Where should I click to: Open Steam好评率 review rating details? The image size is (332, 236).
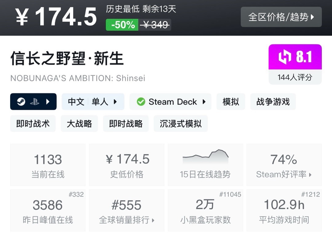click(284, 175)
